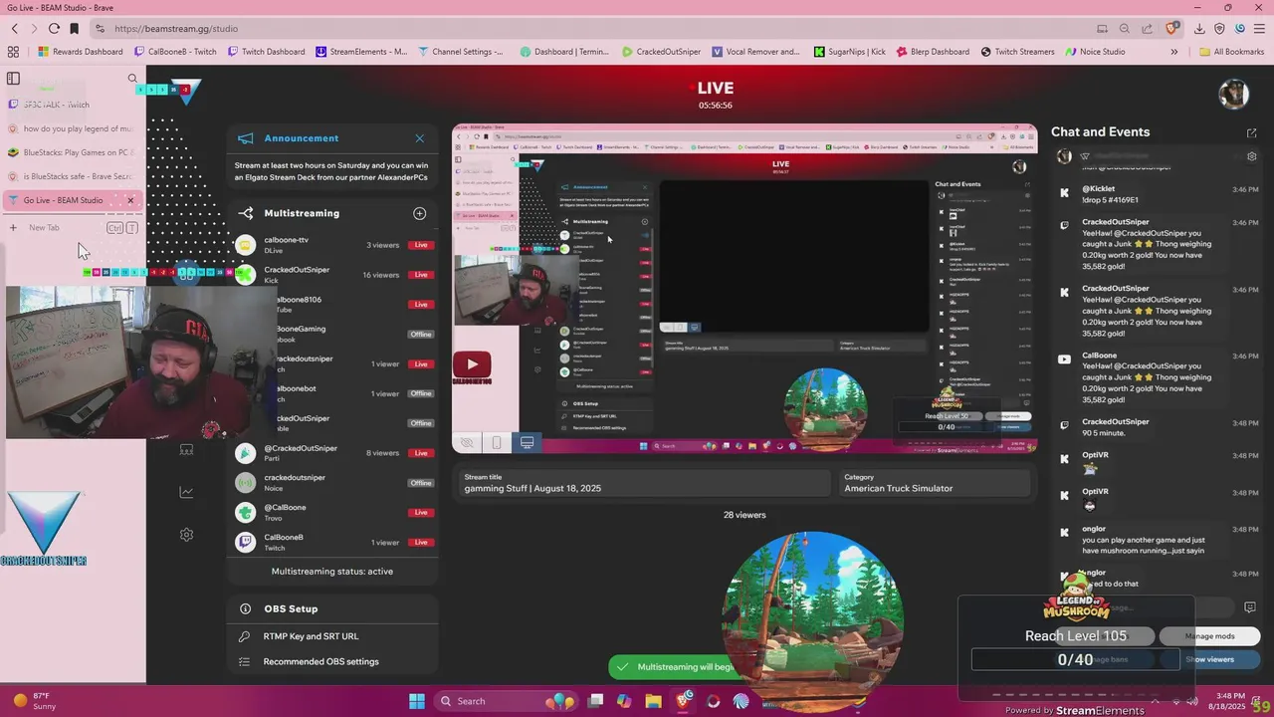Select the CrackedOutSniper Kick destination row
The width and height of the screenshot is (1274, 717).
pyautogui.click(x=332, y=275)
